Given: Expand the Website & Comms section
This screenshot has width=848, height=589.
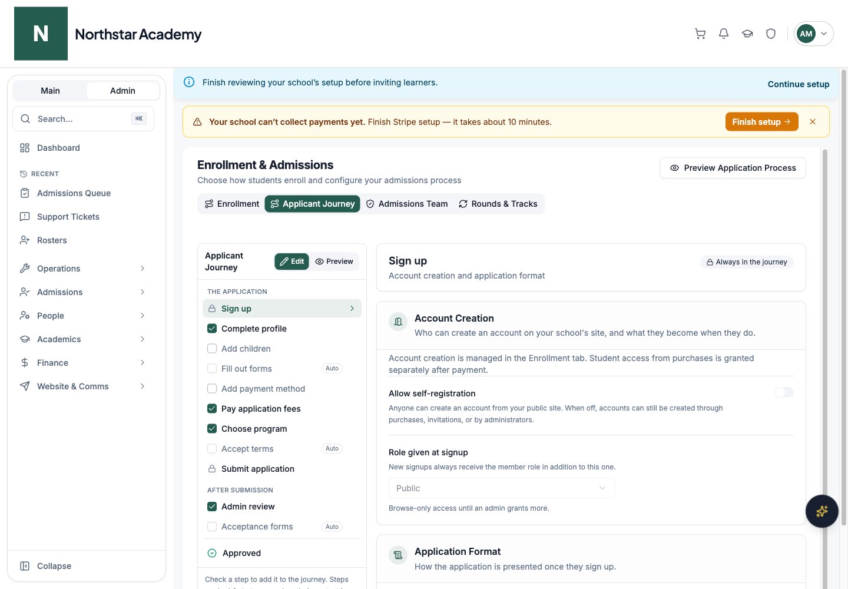Looking at the screenshot, I should point(83,386).
